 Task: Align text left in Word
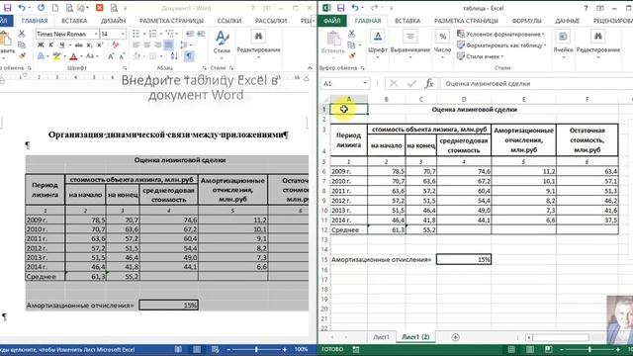pyautogui.click(x=136, y=45)
